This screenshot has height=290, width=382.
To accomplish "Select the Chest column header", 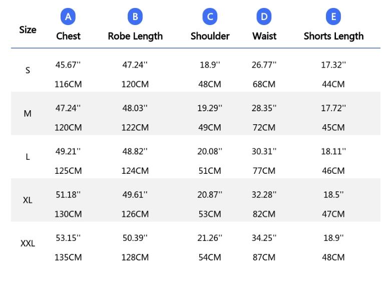I will pyautogui.click(x=68, y=36).
